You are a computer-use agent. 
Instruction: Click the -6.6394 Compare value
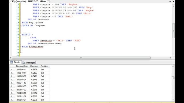[x=34, y=83]
